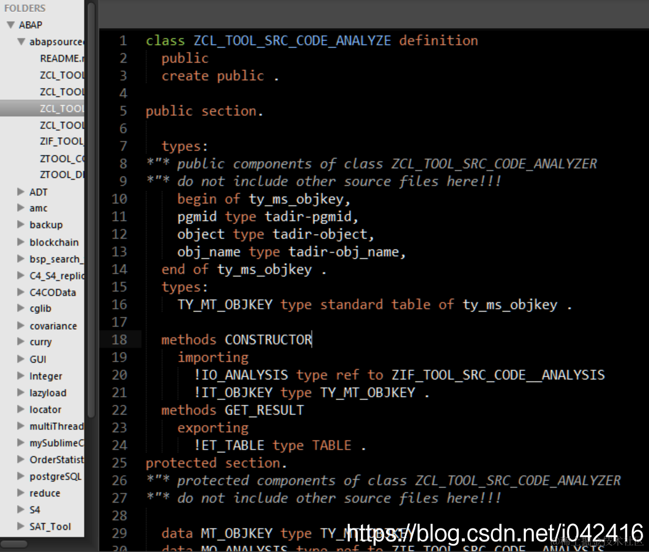This screenshot has height=552, width=649.
Task: Expand the curry folder arrow
Action: tap(21, 342)
